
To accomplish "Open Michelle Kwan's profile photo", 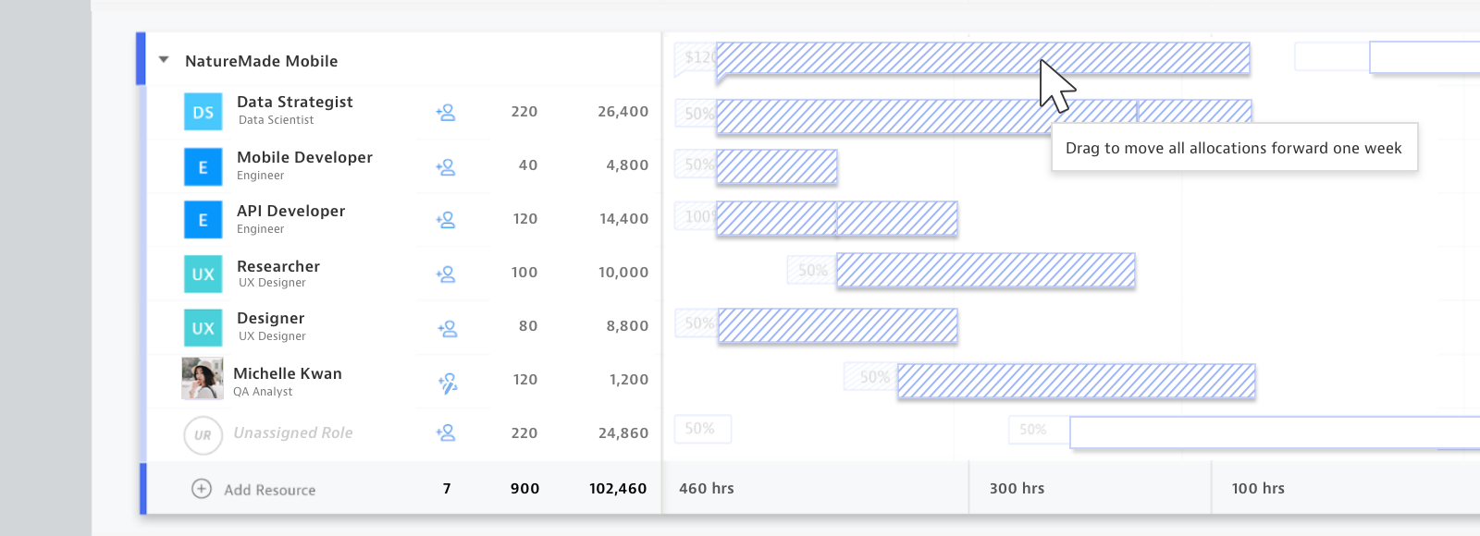I will pyautogui.click(x=203, y=379).
